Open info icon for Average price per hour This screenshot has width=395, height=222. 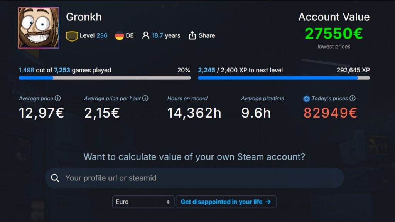(145, 98)
